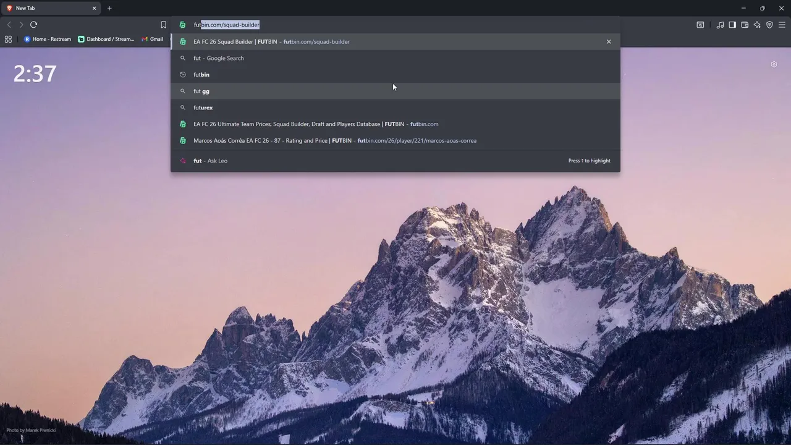
Task: Click the address bar text field
Action: pos(395,25)
